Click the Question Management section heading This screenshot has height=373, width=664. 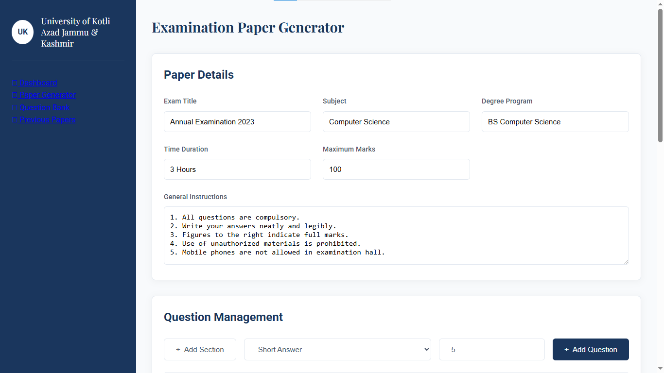[223, 317]
